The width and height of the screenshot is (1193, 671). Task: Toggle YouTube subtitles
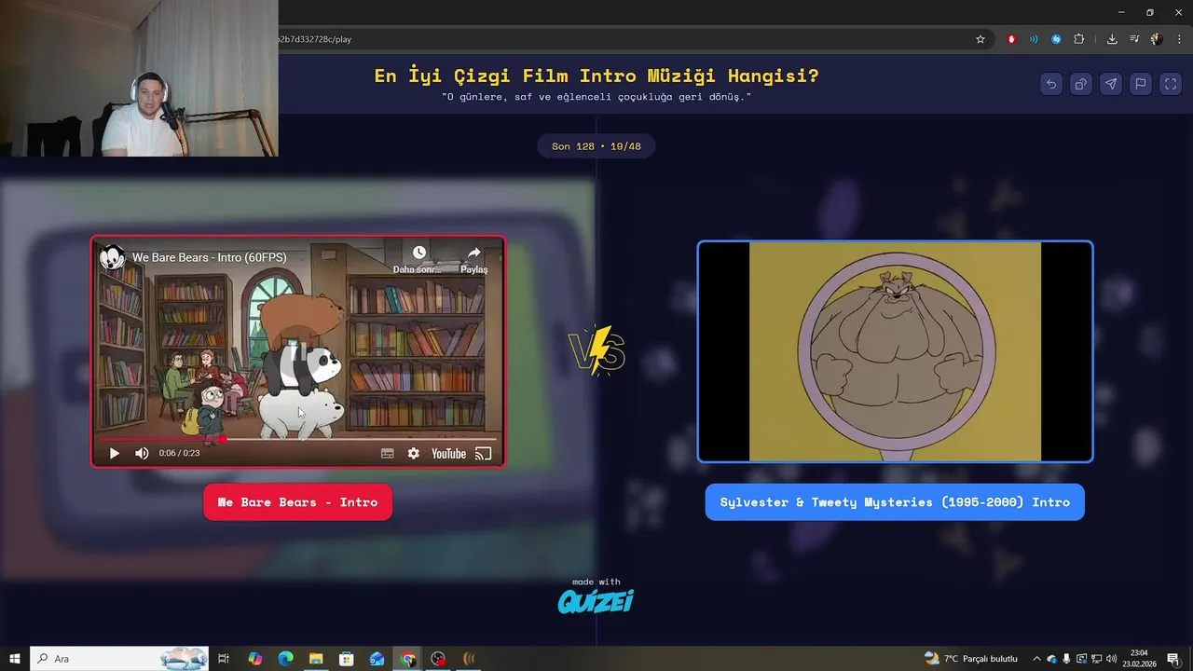coord(388,454)
